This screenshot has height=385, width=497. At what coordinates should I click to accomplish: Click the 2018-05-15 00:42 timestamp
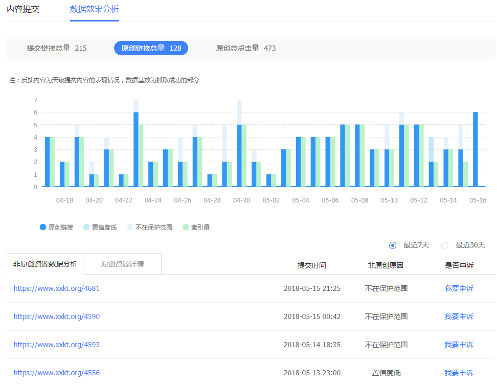[312, 316]
